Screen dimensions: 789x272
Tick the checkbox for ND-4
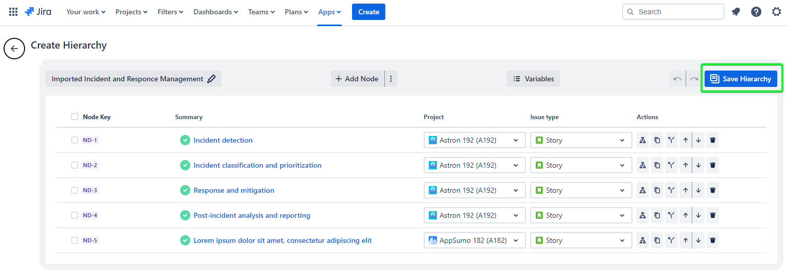click(x=75, y=215)
